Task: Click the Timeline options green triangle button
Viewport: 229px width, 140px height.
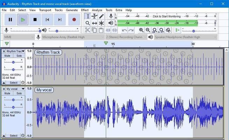Action: pyautogui.click(x=7, y=44)
